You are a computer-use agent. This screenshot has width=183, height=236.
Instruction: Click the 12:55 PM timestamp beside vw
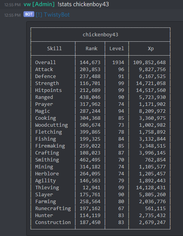[12, 5]
